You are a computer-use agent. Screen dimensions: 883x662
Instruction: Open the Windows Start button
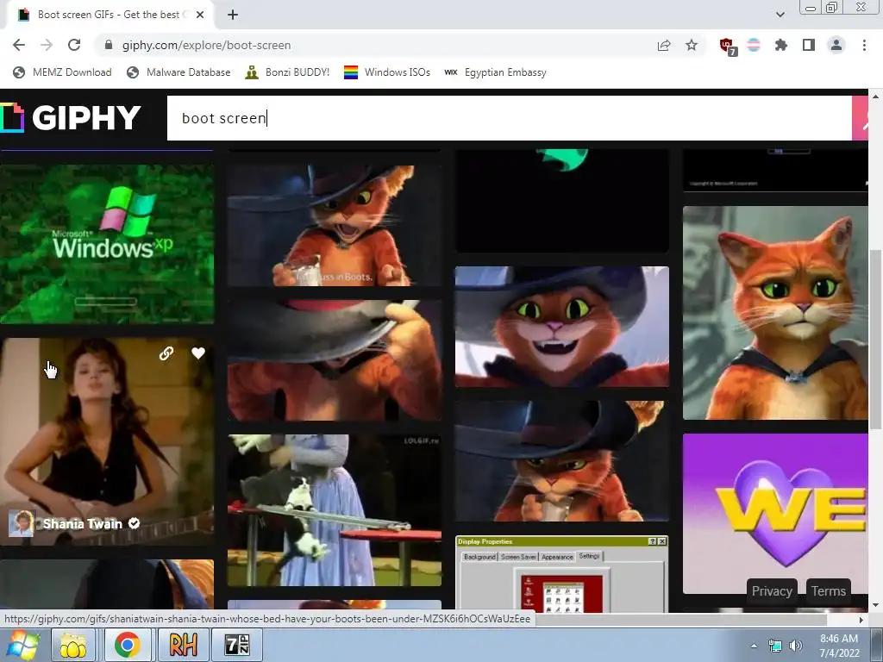(22, 645)
